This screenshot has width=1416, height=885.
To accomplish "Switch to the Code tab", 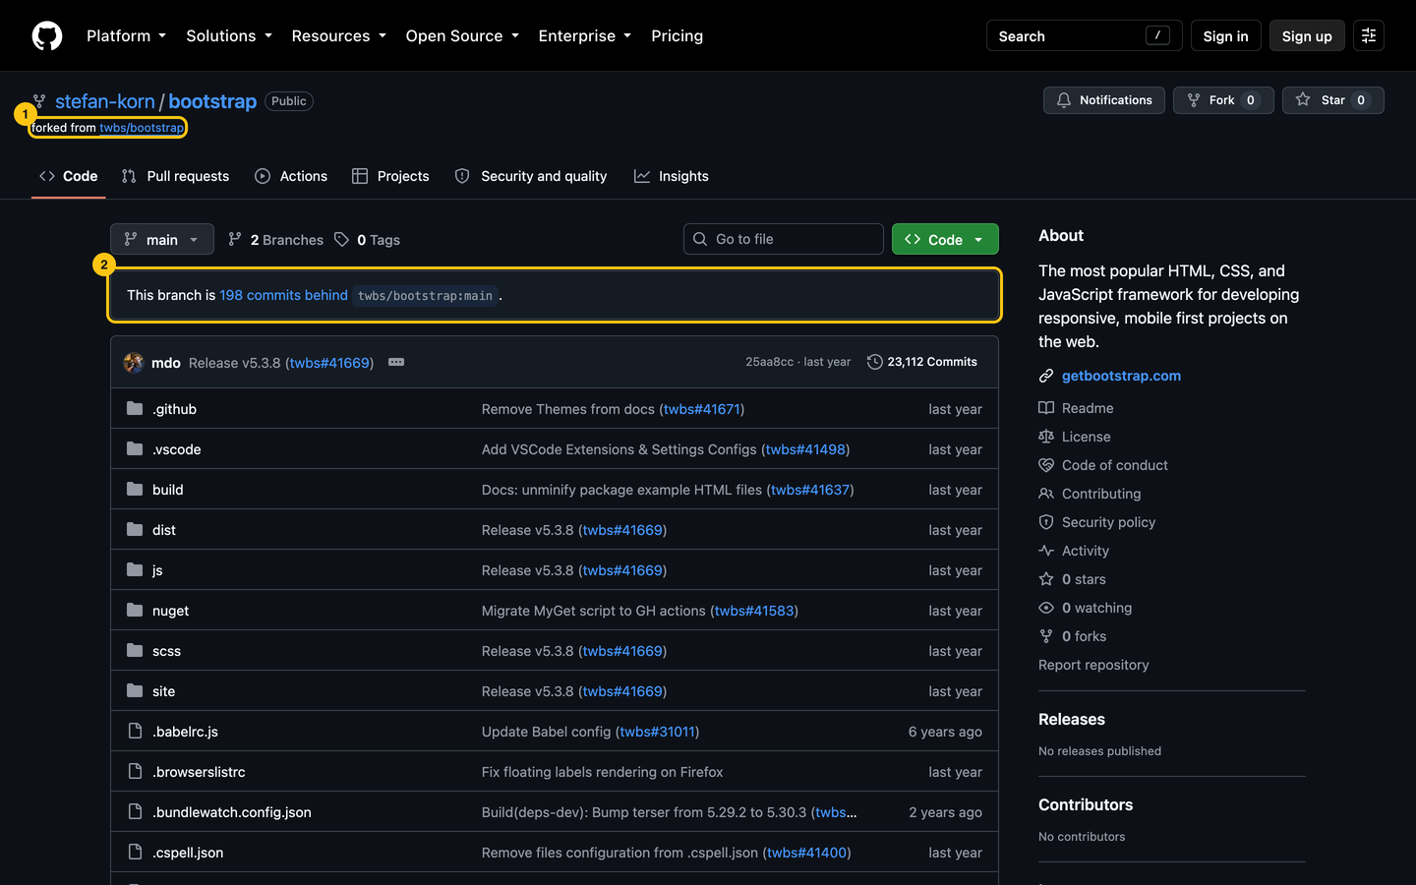I will coord(69,176).
